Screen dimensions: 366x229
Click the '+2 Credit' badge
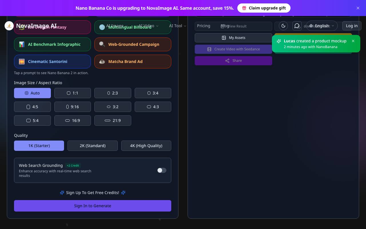tap(73, 165)
